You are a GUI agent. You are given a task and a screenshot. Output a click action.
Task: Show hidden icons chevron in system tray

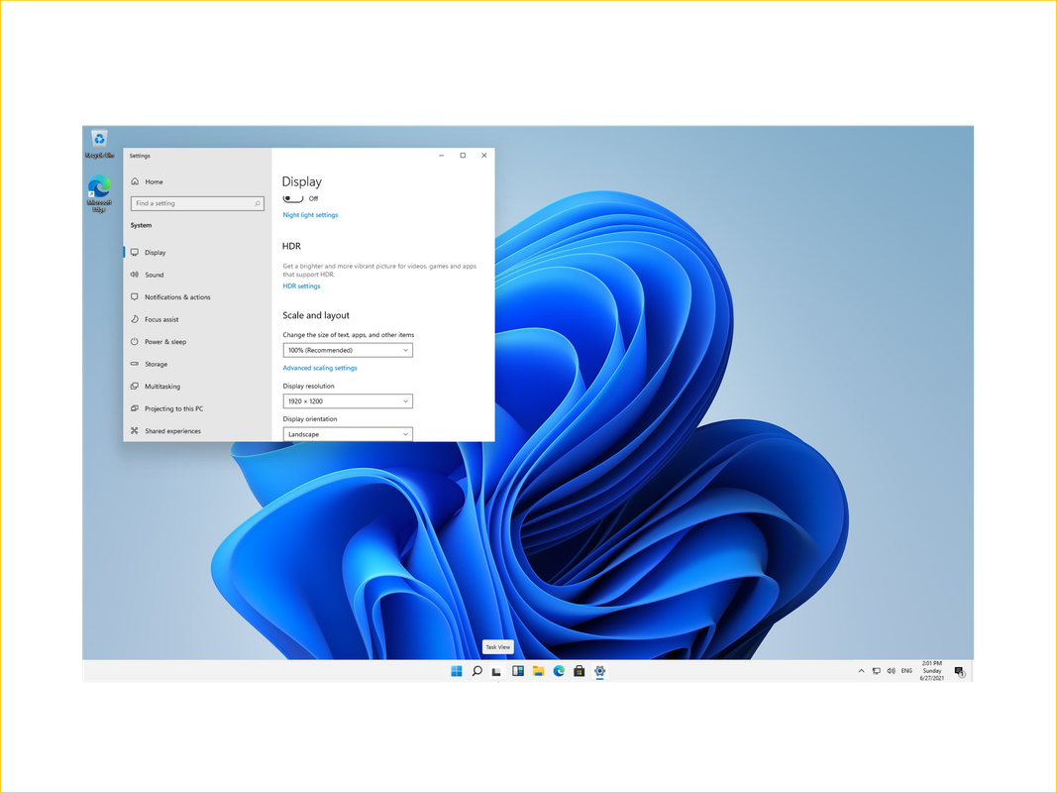pyautogui.click(x=861, y=671)
